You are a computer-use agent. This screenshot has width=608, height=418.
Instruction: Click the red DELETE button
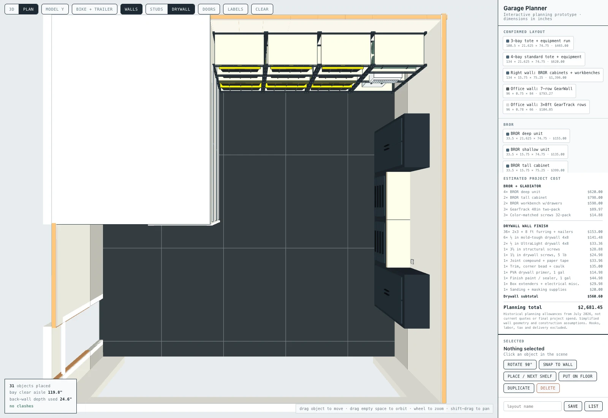[x=548, y=388]
